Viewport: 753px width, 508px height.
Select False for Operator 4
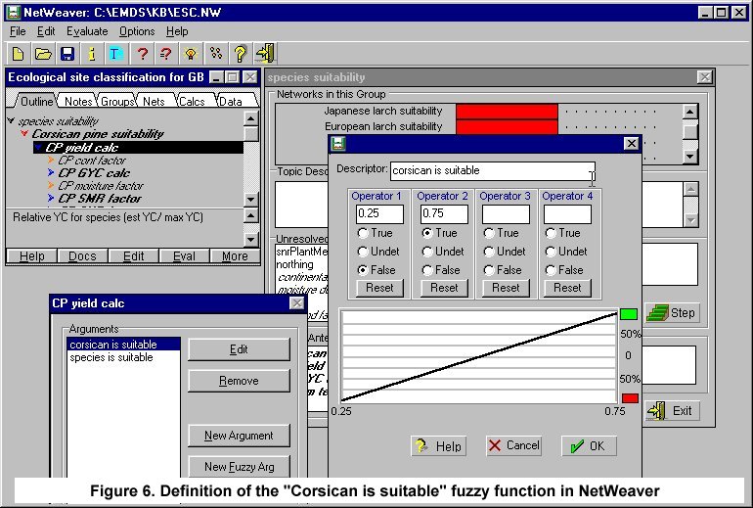coord(551,270)
